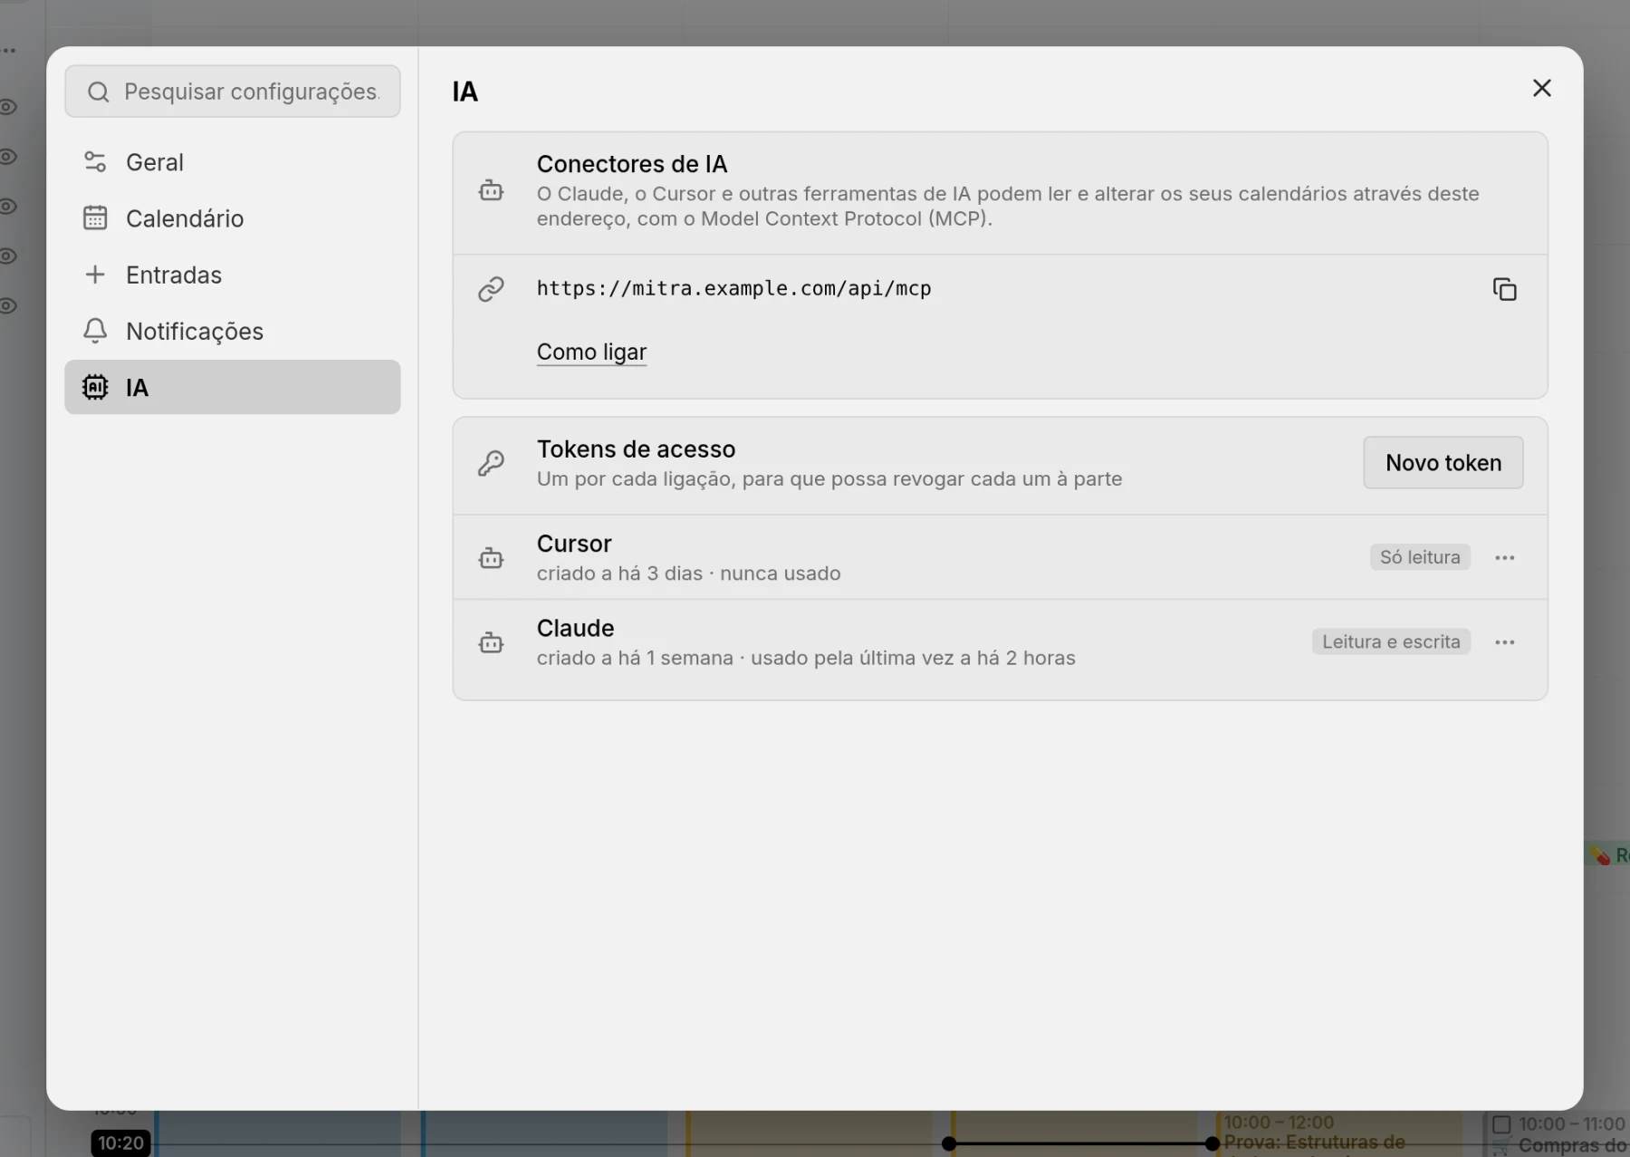This screenshot has height=1157, width=1630.
Task: Select the IA settings section
Action: click(x=233, y=387)
